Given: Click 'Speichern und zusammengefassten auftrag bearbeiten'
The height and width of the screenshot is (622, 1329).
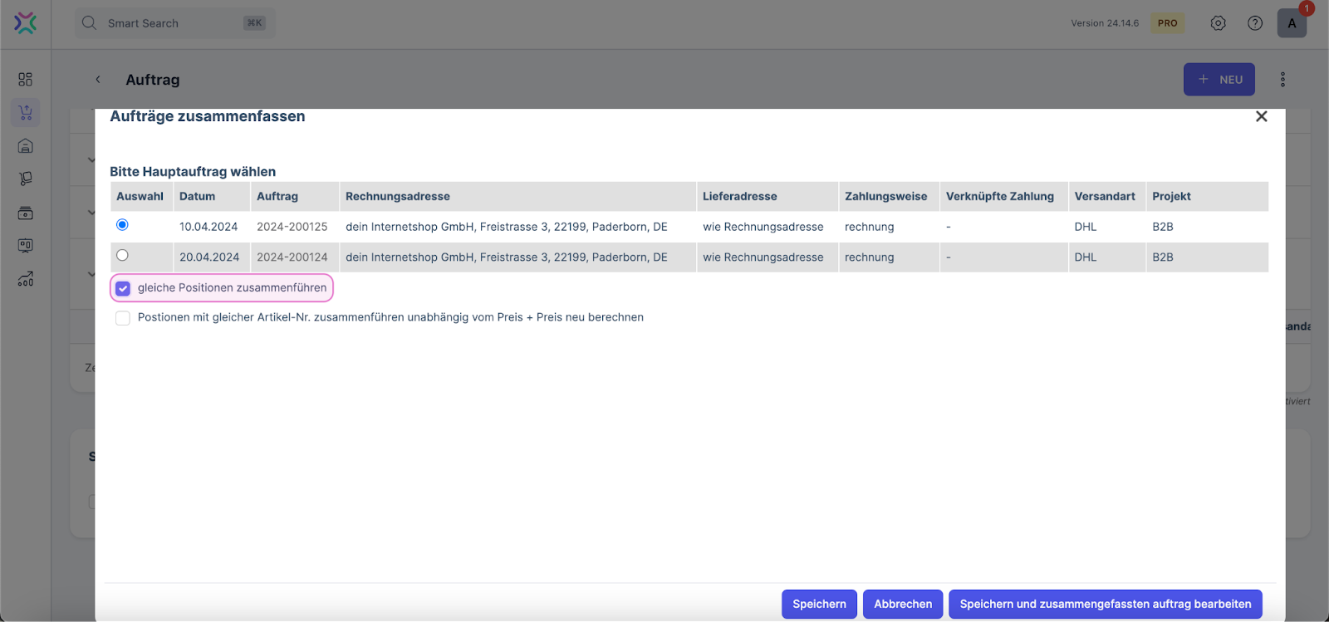Looking at the screenshot, I should pyautogui.click(x=1105, y=604).
